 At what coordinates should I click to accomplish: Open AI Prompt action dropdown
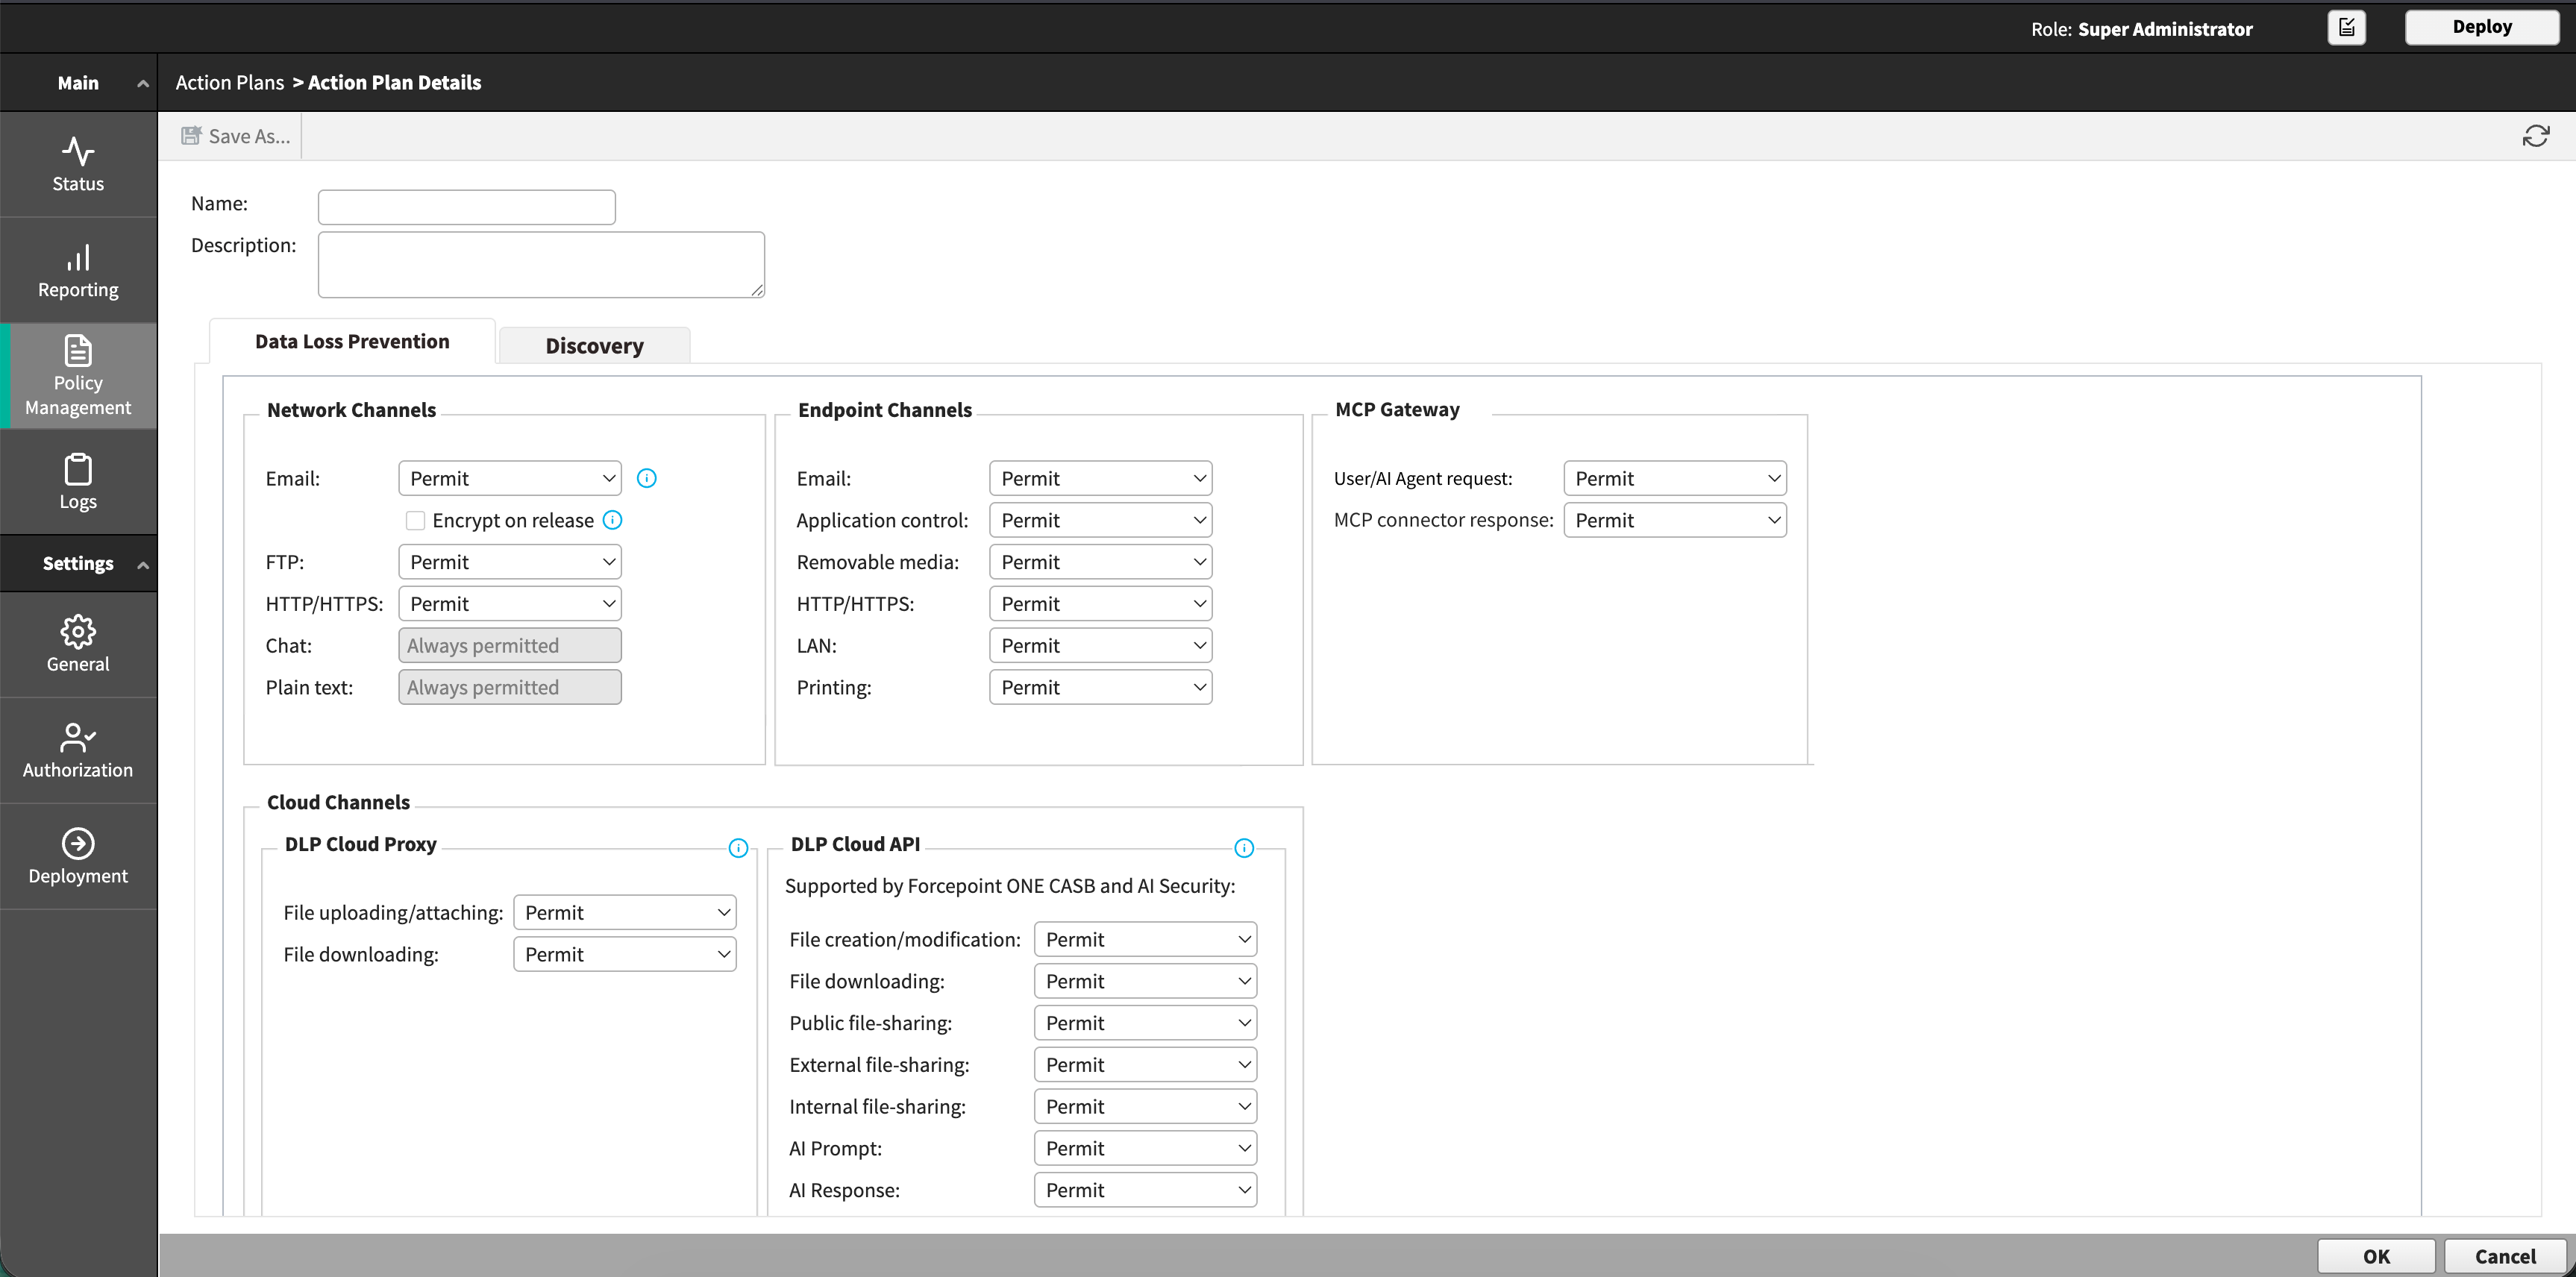1146,1149
